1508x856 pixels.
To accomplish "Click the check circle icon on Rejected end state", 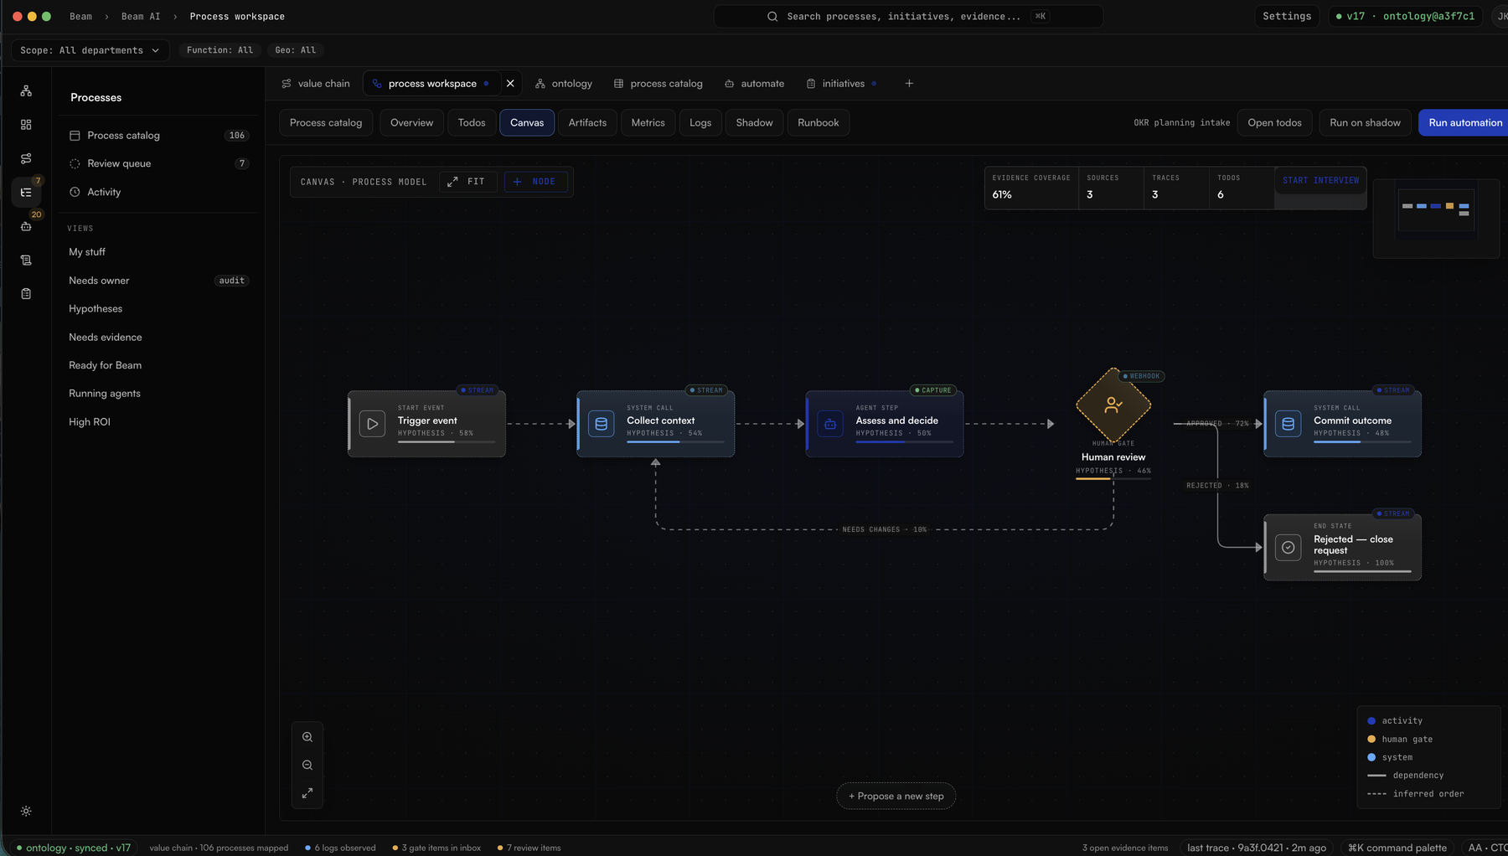I will (x=1289, y=547).
